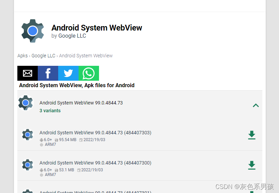The image size is (279, 193).
Task: Click the '6.0+' Android version of the 484407300 variant
Action: [48, 170]
